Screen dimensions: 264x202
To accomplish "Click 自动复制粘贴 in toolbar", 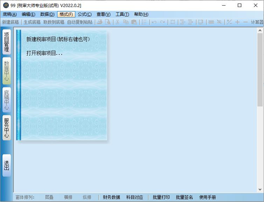I will point(80,22).
